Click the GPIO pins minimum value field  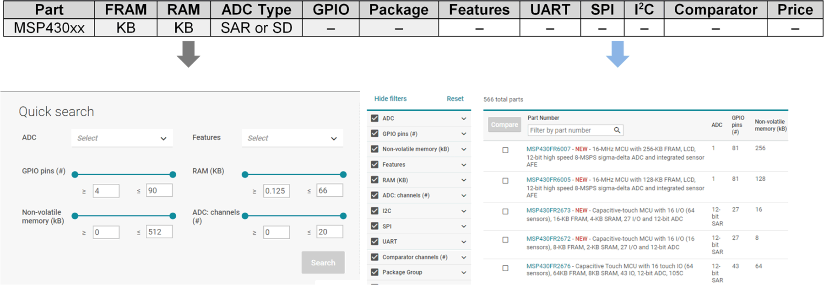pyautogui.click(x=106, y=191)
